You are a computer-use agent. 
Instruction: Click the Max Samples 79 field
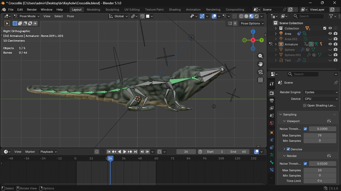[320, 135]
